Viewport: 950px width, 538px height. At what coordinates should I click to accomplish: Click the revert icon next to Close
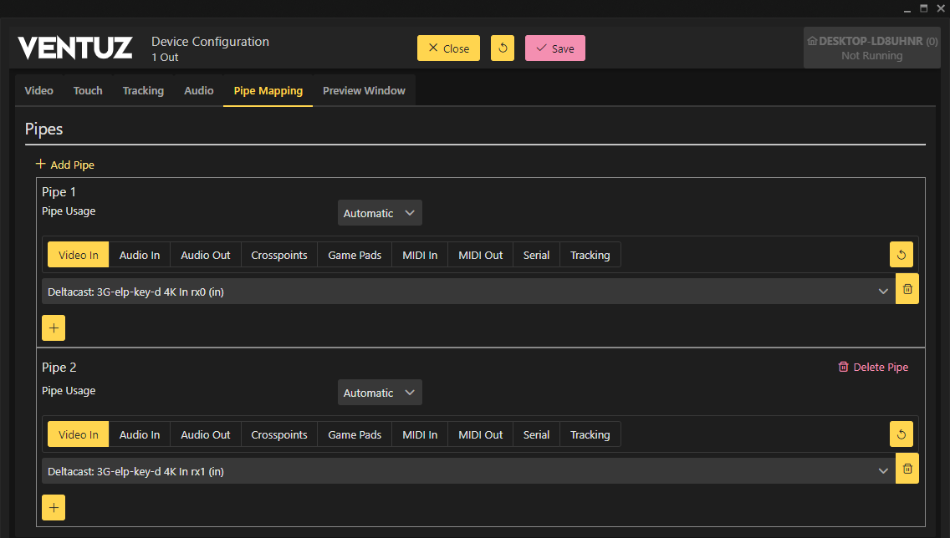503,48
